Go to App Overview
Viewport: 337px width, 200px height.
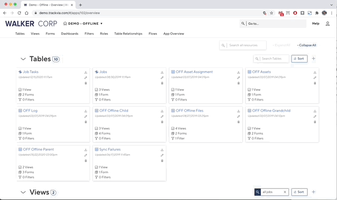pyautogui.click(x=174, y=34)
